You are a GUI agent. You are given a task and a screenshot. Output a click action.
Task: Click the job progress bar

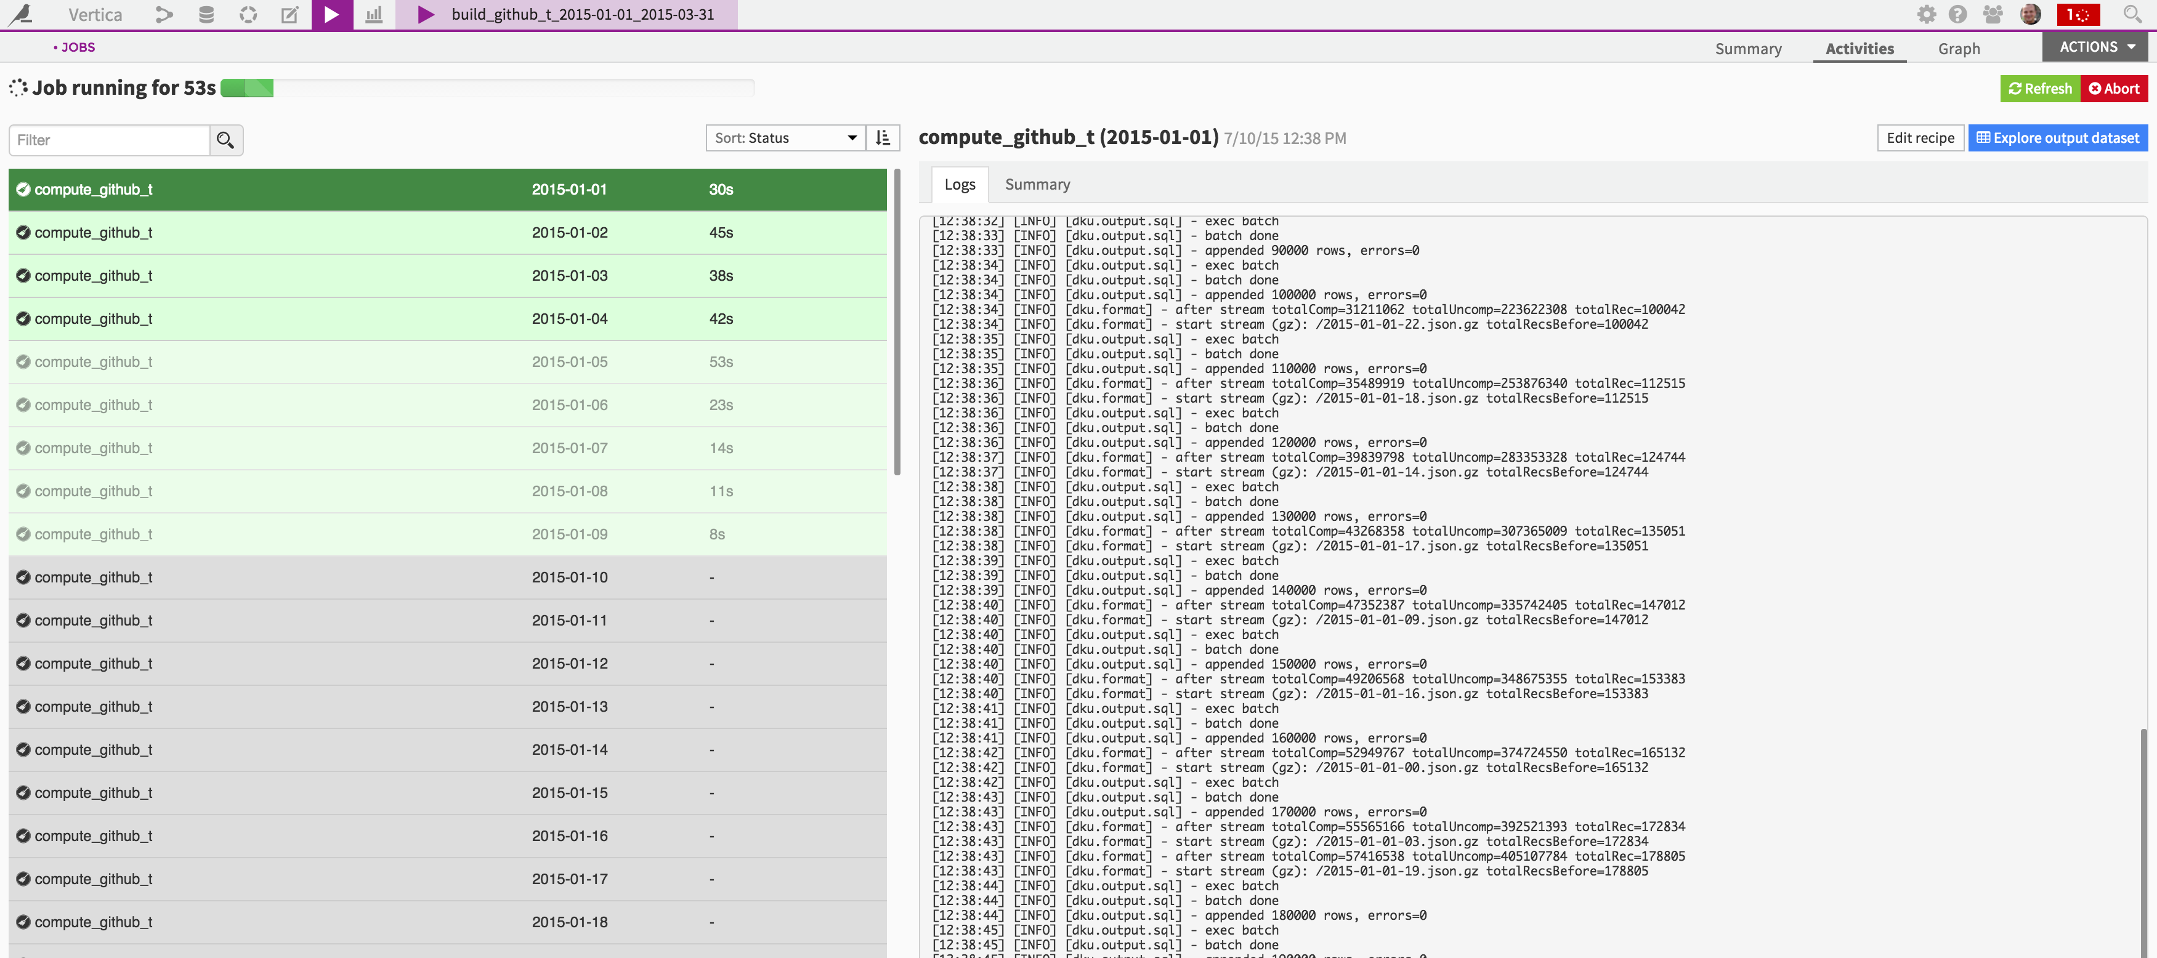pyautogui.click(x=487, y=88)
